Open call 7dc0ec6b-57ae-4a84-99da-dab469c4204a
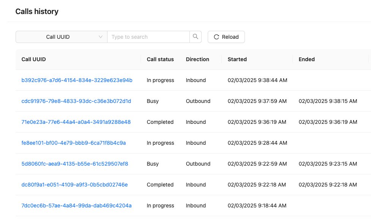The height and width of the screenshot is (223, 371). tap(76, 206)
